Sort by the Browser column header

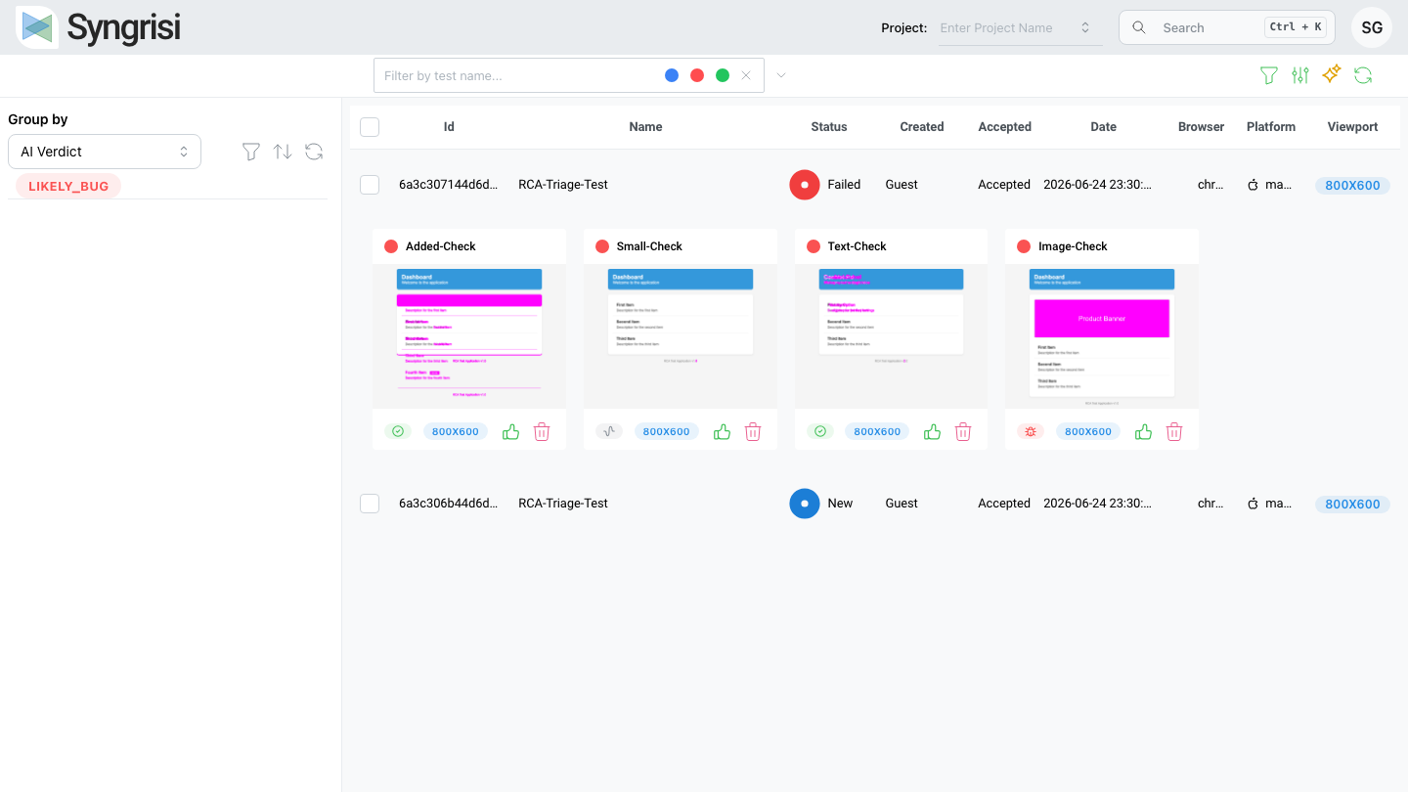(1202, 127)
